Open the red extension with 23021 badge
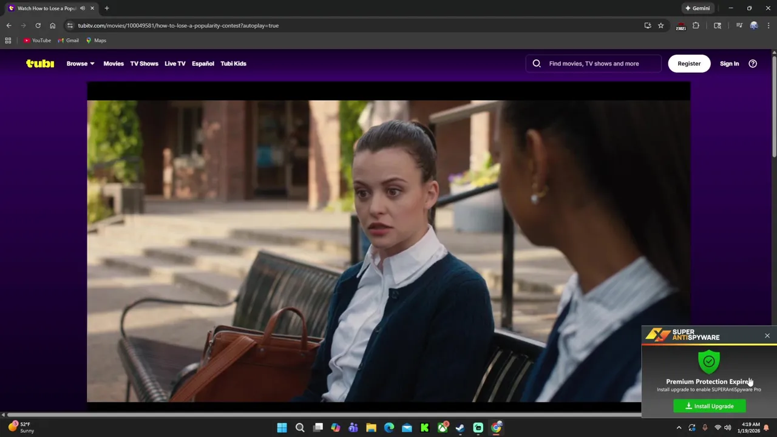The height and width of the screenshot is (437, 777). pos(681,26)
